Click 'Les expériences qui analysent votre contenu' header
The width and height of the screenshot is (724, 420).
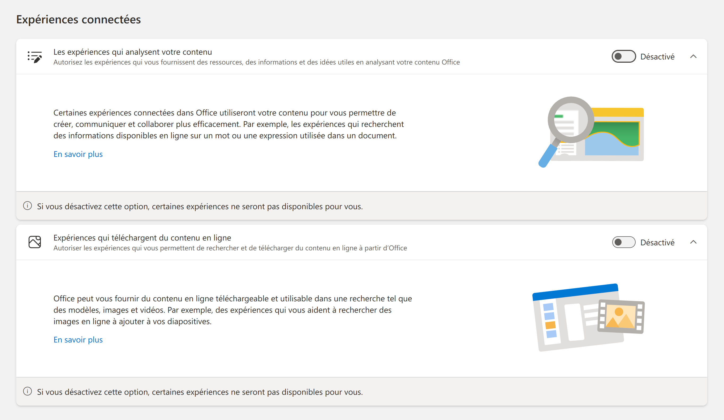point(133,52)
